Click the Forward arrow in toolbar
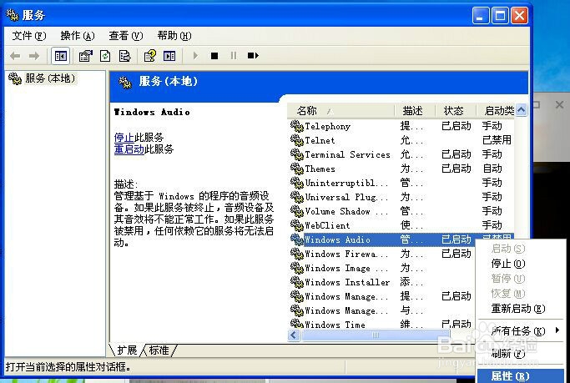The height and width of the screenshot is (383, 570). [34, 56]
